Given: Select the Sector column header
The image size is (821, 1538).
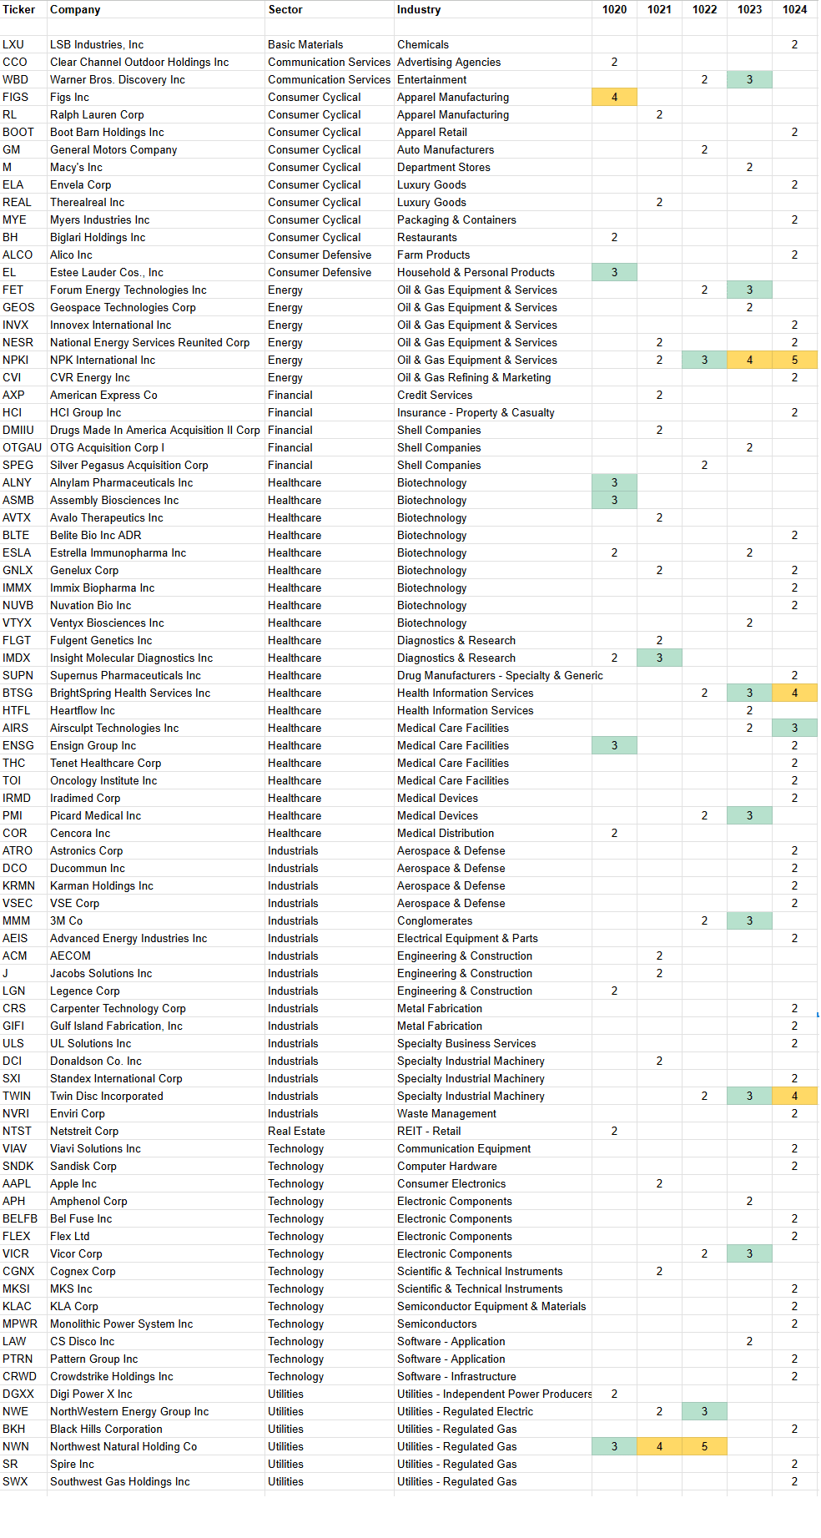Looking at the screenshot, I should 330,9.
